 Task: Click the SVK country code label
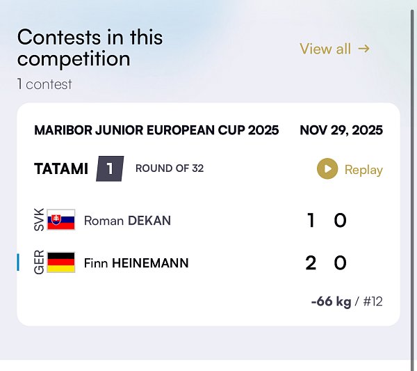point(38,220)
